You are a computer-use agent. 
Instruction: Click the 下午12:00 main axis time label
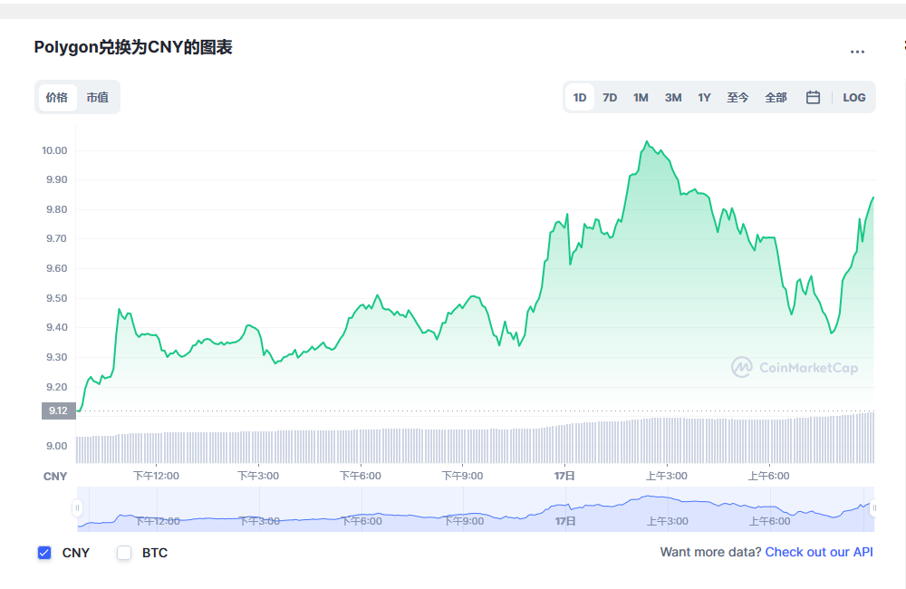(x=156, y=476)
